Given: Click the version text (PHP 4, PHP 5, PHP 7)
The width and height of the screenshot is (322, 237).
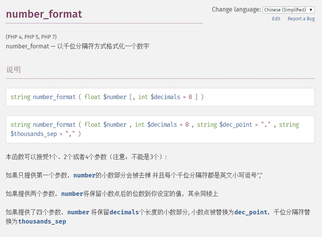Looking at the screenshot, I should pos(31,37).
